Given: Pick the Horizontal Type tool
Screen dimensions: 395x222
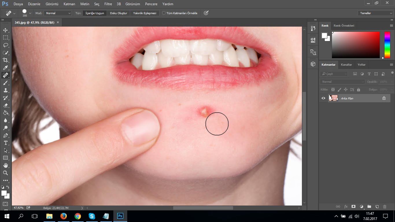Looking at the screenshot, I should coord(5,143).
